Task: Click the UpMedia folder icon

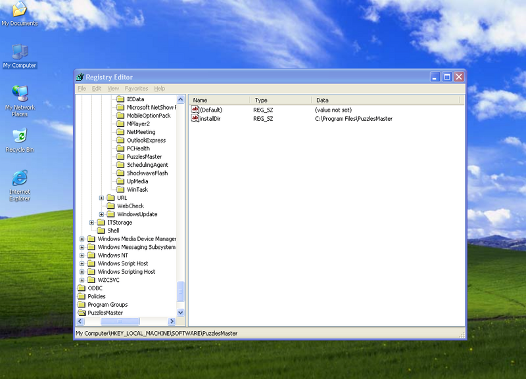Action: click(120, 181)
